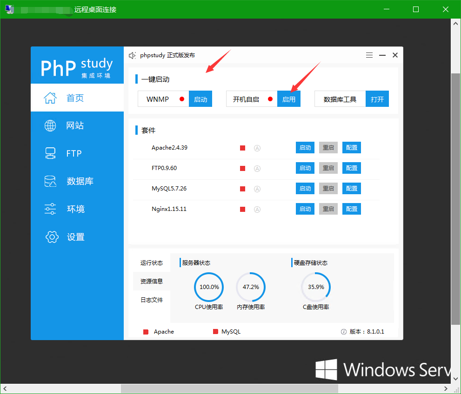Open the 数据库 database sidebar item

point(77,181)
